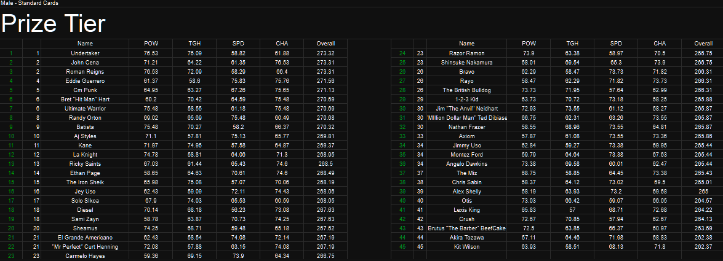
Task: Select the 'Undertaker' name cell
Action: 86,53
